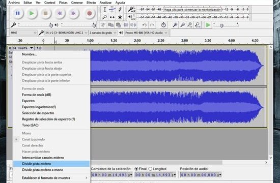Close the 04. Heart's track
The image size is (280, 183).
10,48
